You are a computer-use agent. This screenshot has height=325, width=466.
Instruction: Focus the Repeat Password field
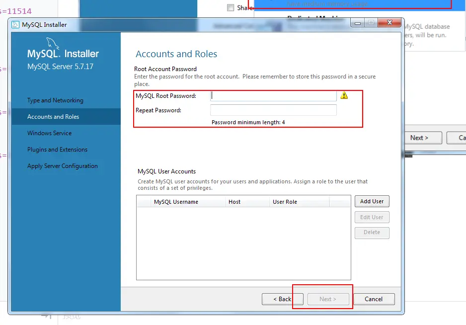point(273,110)
